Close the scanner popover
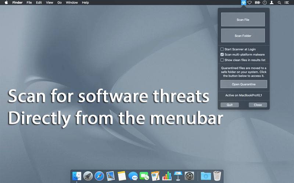294x183 pixels. (258, 105)
